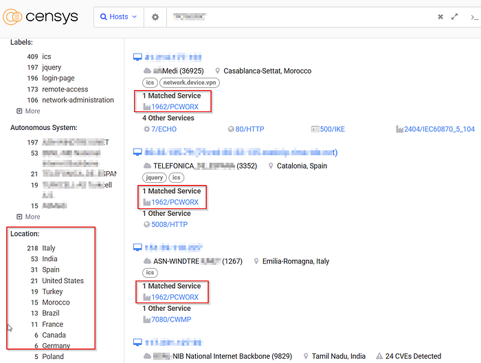
Task: Click the monitor icon of the Morocco host
Action: pyautogui.click(x=137, y=57)
